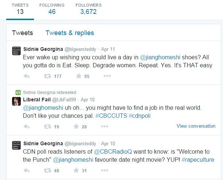Reply to the CDN poll tweet
This screenshot has width=223, height=180.
point(26,170)
